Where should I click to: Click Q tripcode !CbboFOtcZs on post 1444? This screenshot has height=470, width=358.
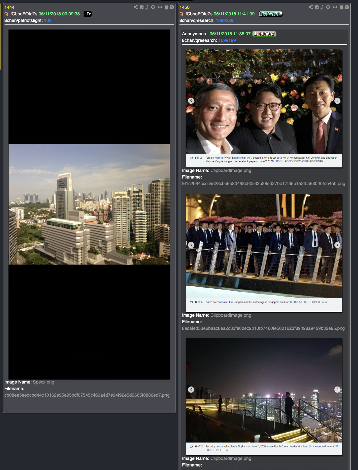[24, 14]
